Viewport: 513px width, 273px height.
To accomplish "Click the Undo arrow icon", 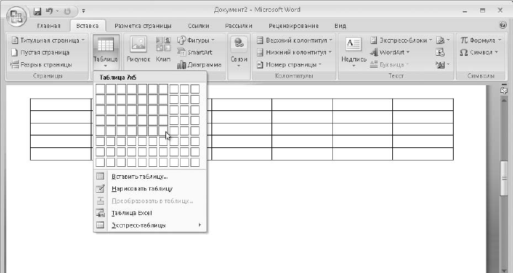I will point(50,11).
